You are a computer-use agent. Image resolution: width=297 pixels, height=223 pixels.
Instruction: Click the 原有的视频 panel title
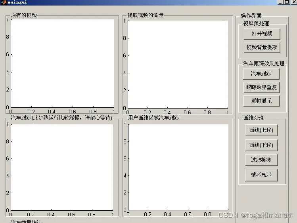tap(24, 15)
